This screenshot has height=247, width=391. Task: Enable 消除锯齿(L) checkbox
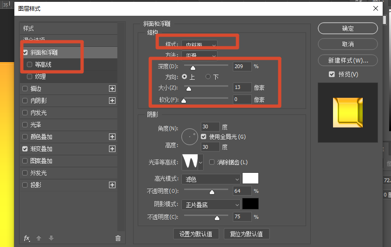click(212, 162)
